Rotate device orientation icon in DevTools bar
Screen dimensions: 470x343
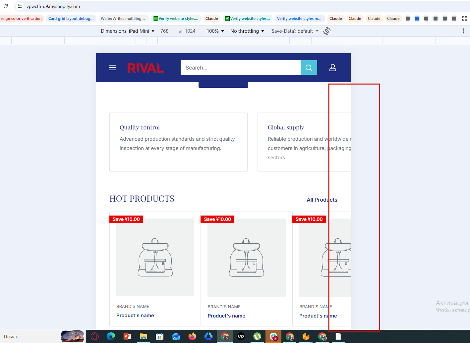pos(327,31)
